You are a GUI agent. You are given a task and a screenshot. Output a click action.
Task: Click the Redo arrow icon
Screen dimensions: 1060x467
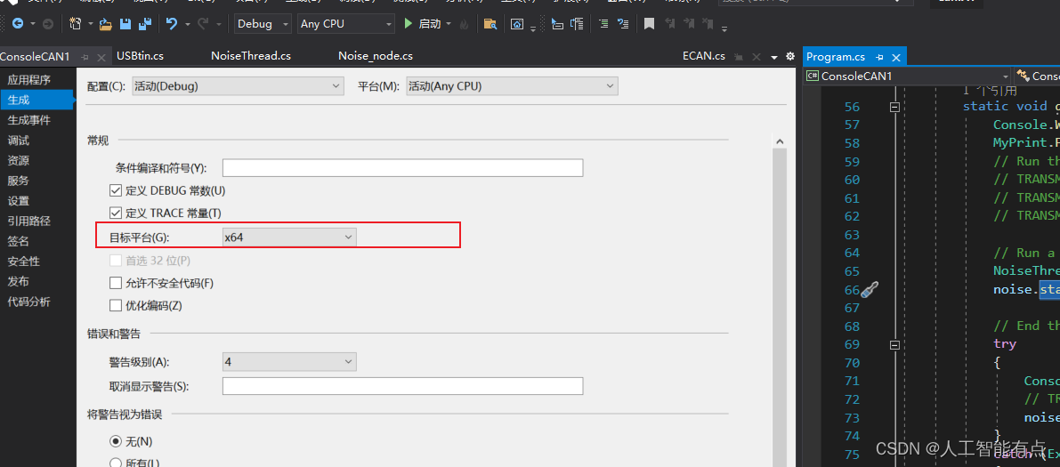tap(203, 24)
